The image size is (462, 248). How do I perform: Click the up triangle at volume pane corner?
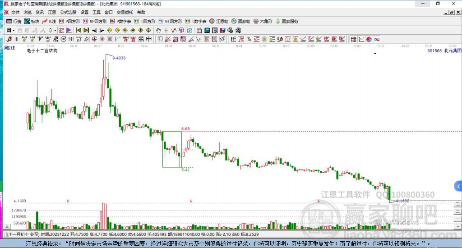pos(7,227)
